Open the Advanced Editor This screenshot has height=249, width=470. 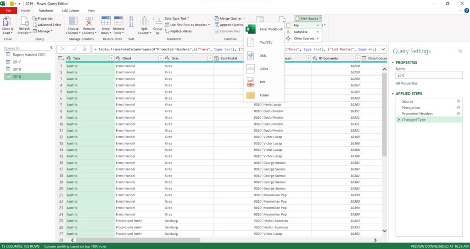coord(47,25)
